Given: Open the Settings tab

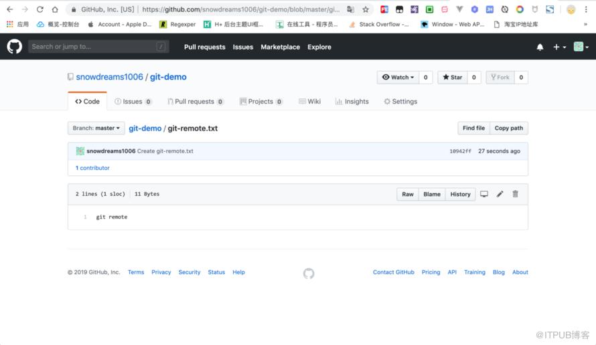Looking at the screenshot, I should click(x=400, y=102).
